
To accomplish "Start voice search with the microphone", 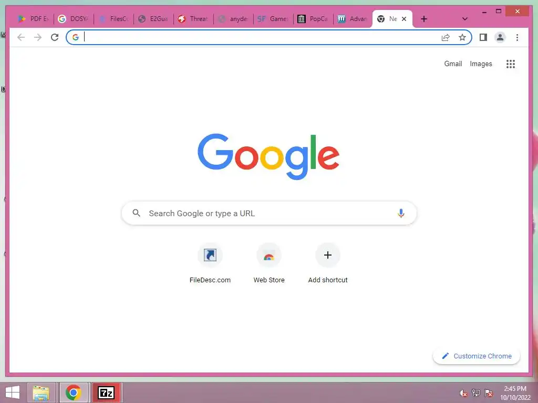I will click(x=401, y=213).
